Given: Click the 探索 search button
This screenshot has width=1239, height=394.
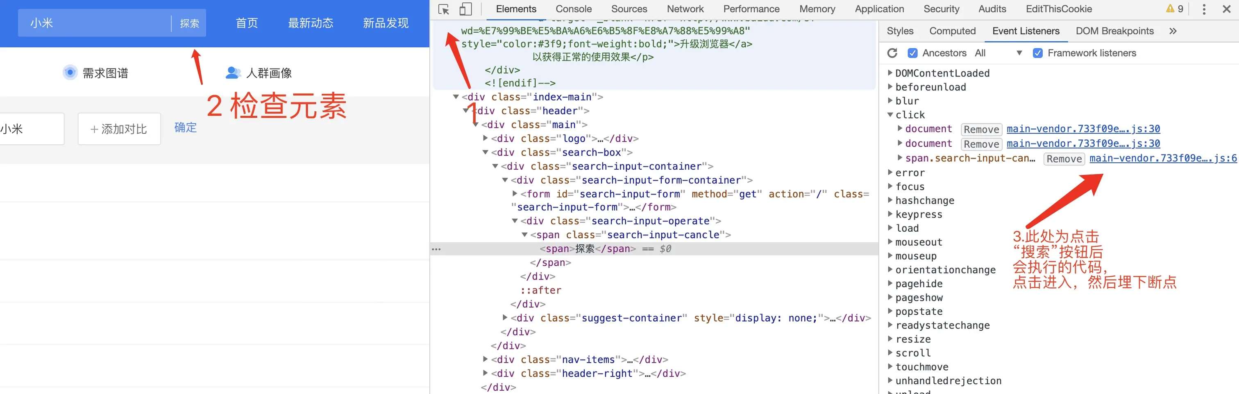Looking at the screenshot, I should pyautogui.click(x=190, y=23).
